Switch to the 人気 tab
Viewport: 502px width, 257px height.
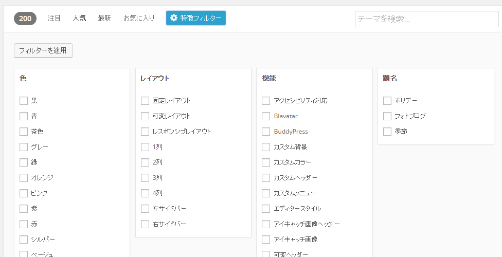coord(79,19)
